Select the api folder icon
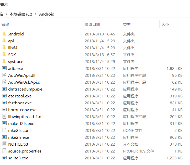Screen dimensions: 190x165 4,41
